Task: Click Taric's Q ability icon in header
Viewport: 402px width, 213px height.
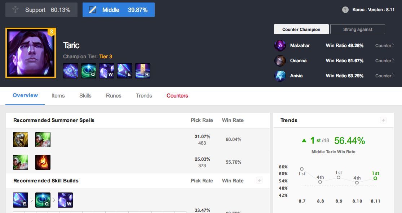Action: point(89,71)
